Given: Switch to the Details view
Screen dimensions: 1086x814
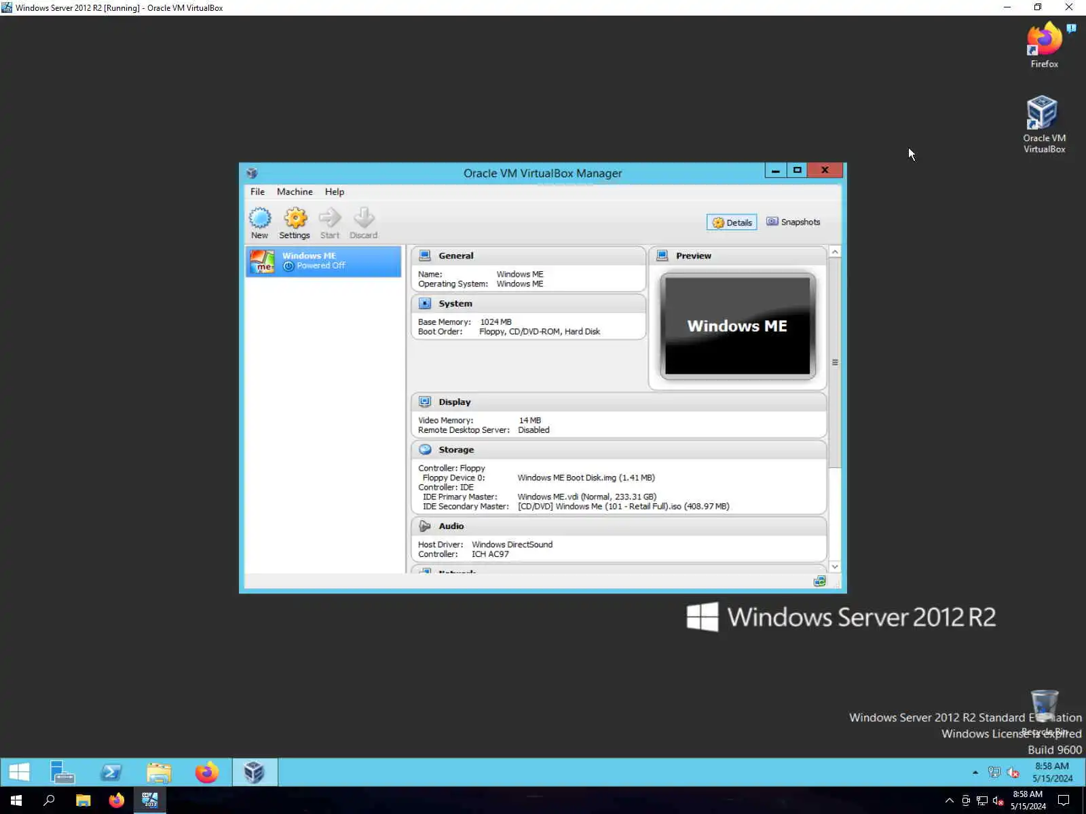Looking at the screenshot, I should [732, 222].
